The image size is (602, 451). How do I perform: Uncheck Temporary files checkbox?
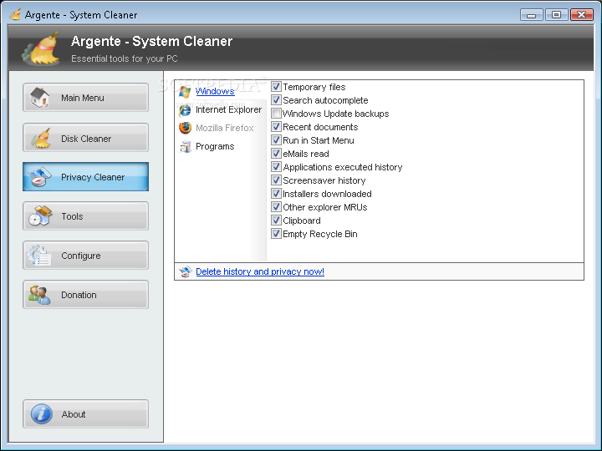[276, 87]
